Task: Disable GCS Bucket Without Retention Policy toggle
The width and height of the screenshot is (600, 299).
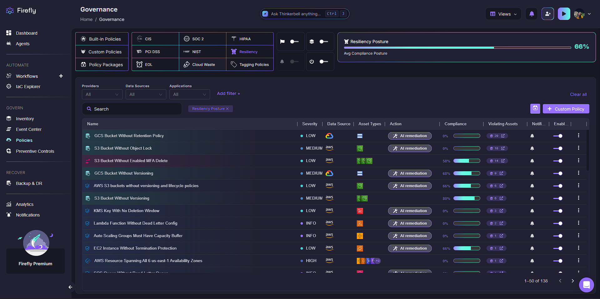Action: [x=558, y=136]
